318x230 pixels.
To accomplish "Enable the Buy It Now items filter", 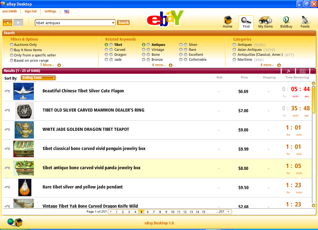I will pyautogui.click(x=11, y=50).
